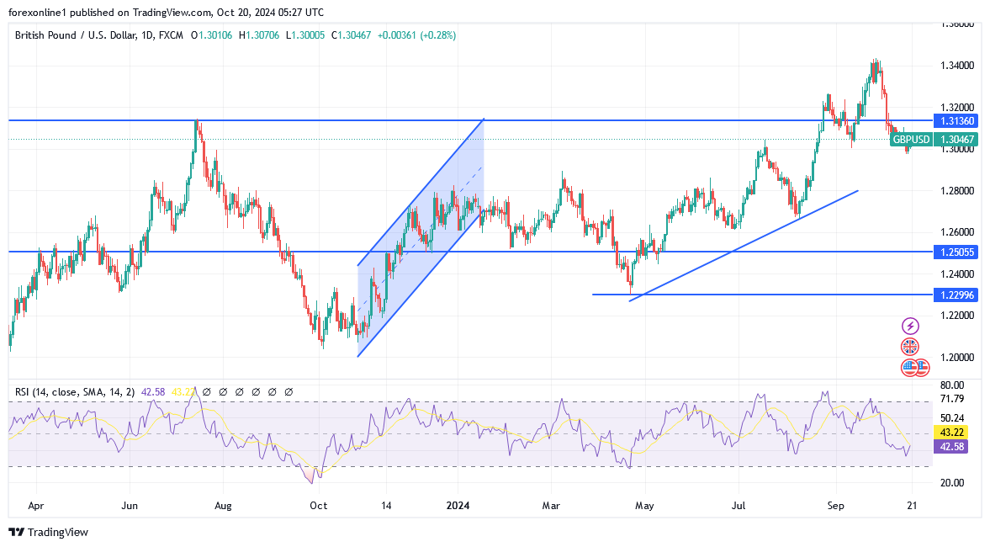The height and width of the screenshot is (547, 990).
Task: Click the 50.24 RSI scale label
Action: [952, 418]
